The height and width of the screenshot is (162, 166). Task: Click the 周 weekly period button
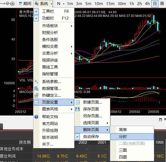162,4
